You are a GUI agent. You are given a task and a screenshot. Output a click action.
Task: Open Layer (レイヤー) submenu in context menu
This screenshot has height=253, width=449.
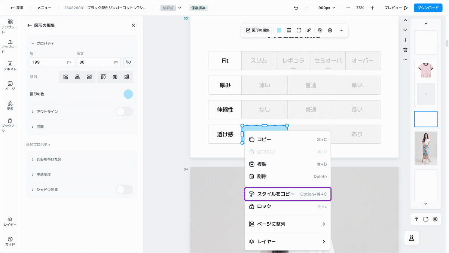point(287,241)
